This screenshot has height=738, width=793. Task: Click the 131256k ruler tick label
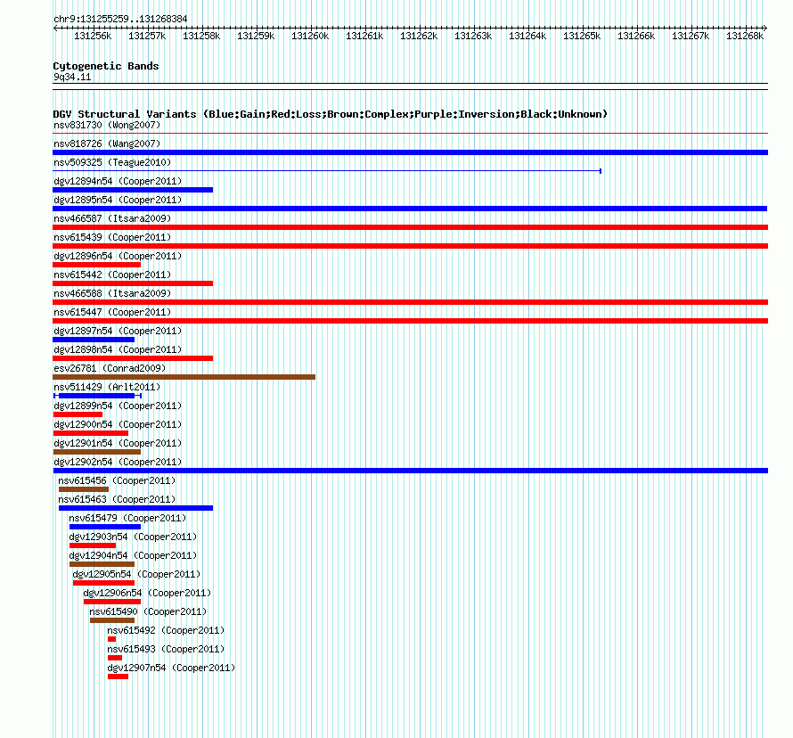click(93, 36)
